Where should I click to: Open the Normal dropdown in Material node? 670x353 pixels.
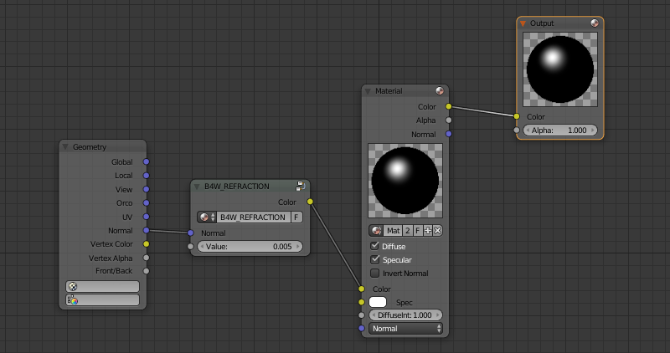click(x=405, y=329)
